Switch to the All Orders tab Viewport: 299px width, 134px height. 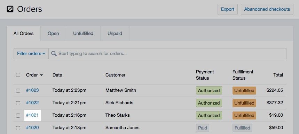point(23,33)
